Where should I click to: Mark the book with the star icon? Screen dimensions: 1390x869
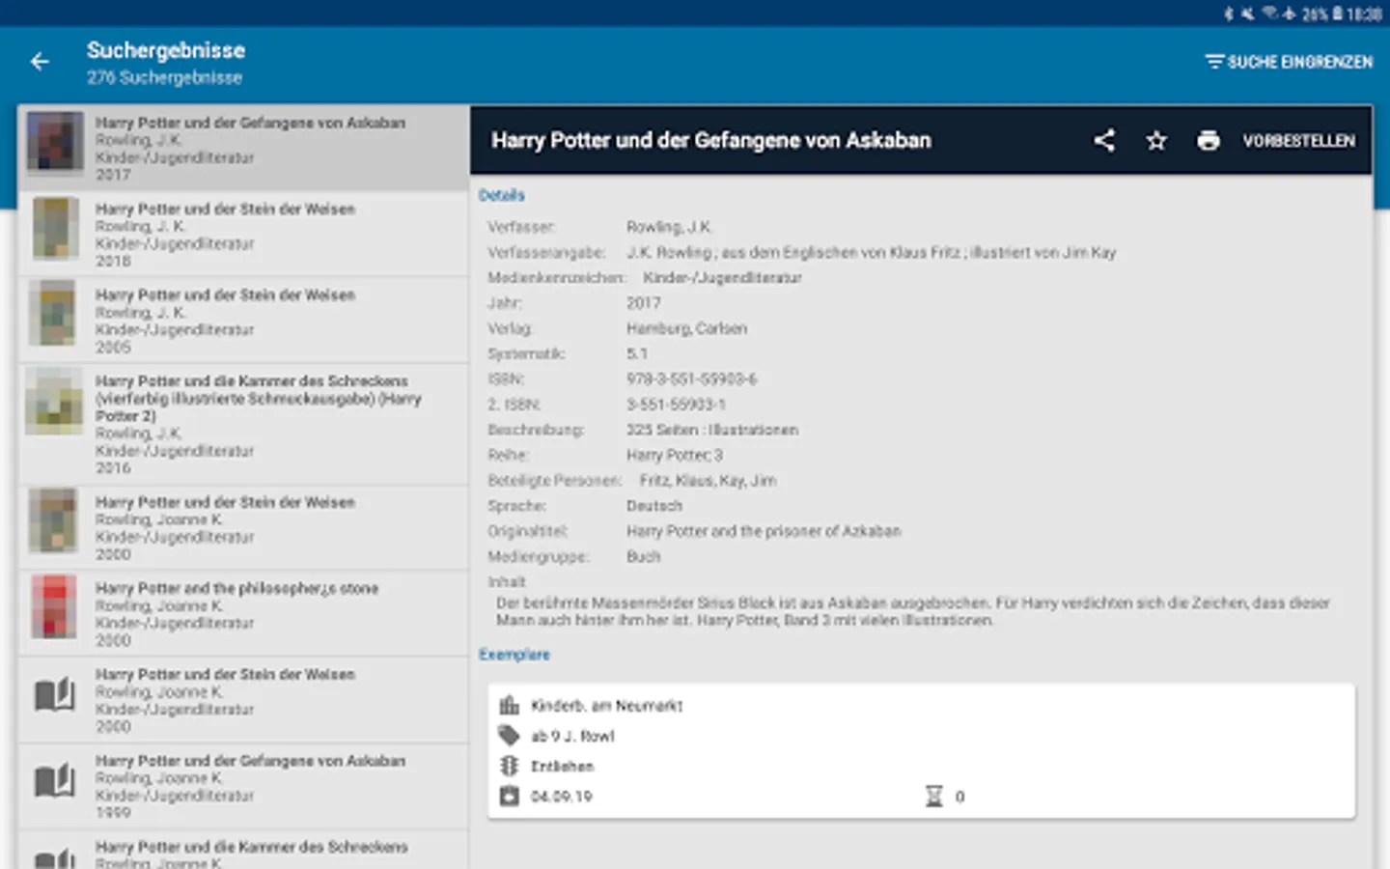coord(1156,141)
